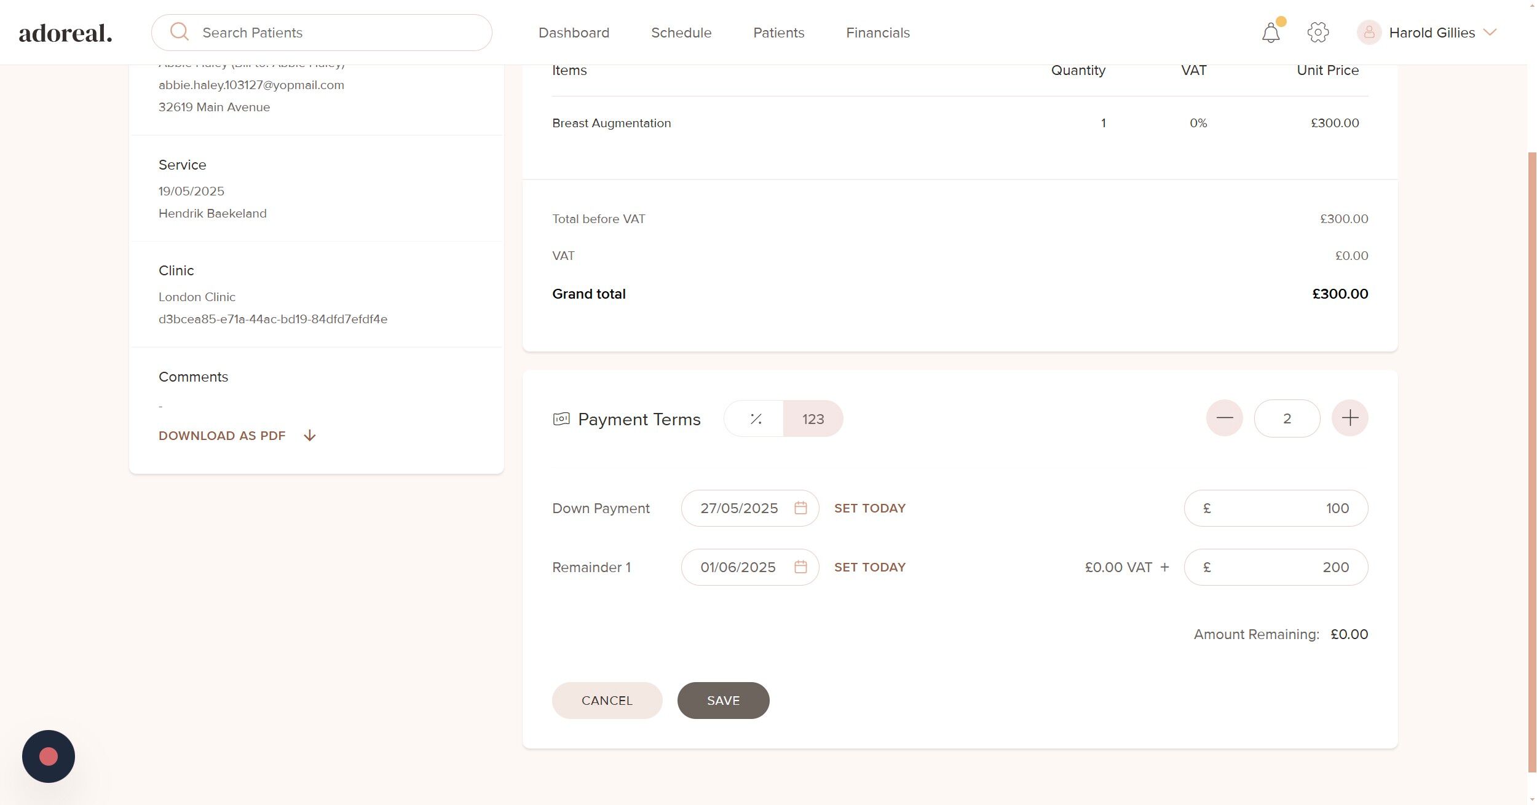Click the download arrow icon beside PDF
This screenshot has width=1537, height=805.
pyautogui.click(x=310, y=436)
